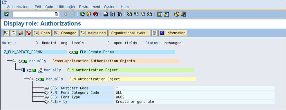Click the SFS: Form Type field label
The width and height of the screenshot is (286, 110).
pos(65,97)
